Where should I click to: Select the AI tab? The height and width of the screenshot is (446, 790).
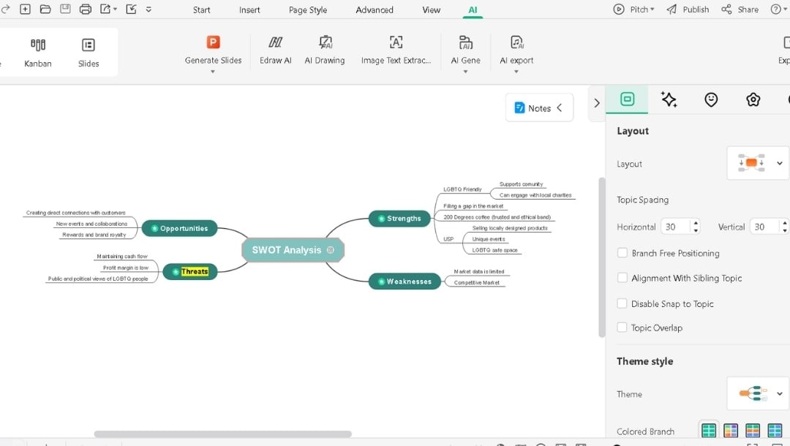473,10
